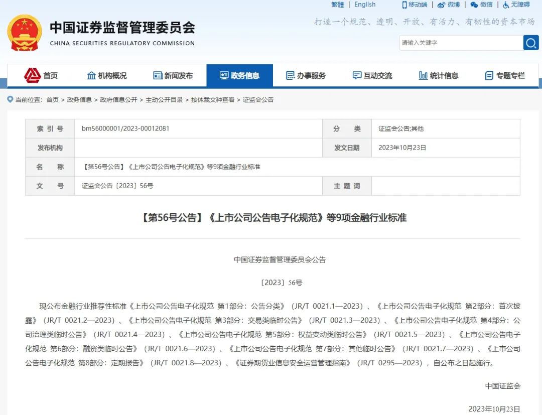The height and width of the screenshot is (415, 542).
Task: Open the 机构概况 navigation tab
Action: (x=107, y=75)
